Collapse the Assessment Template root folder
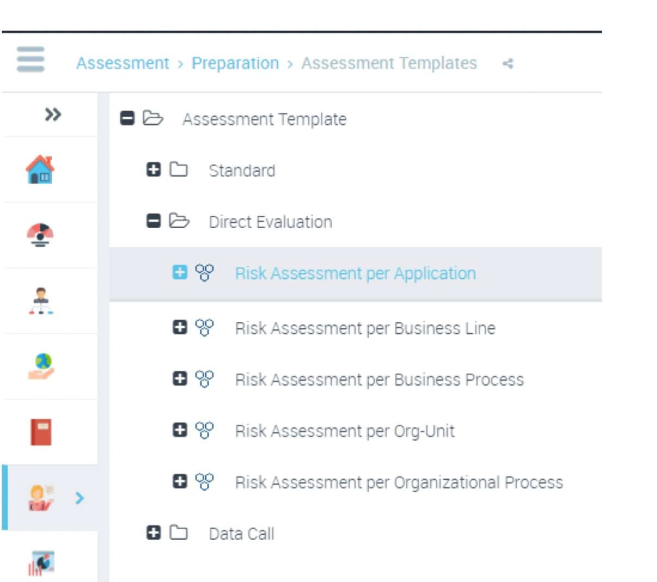Viewport: 657px width, 582px height. click(127, 118)
